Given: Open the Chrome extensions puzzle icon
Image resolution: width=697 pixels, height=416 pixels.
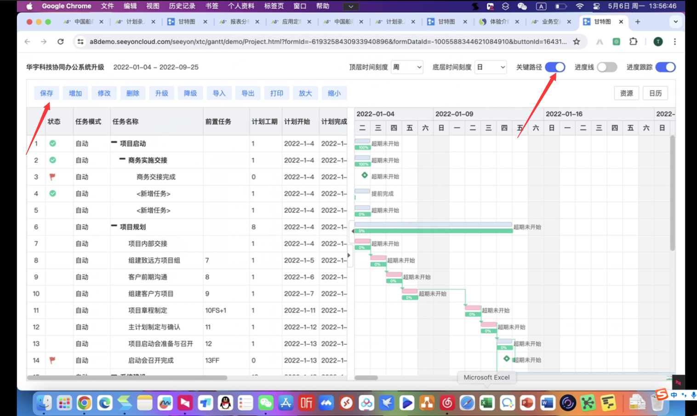Looking at the screenshot, I should [633, 42].
